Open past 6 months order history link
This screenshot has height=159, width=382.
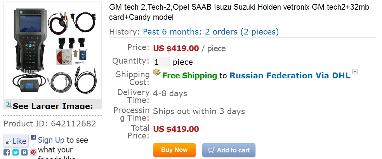[x=210, y=32]
